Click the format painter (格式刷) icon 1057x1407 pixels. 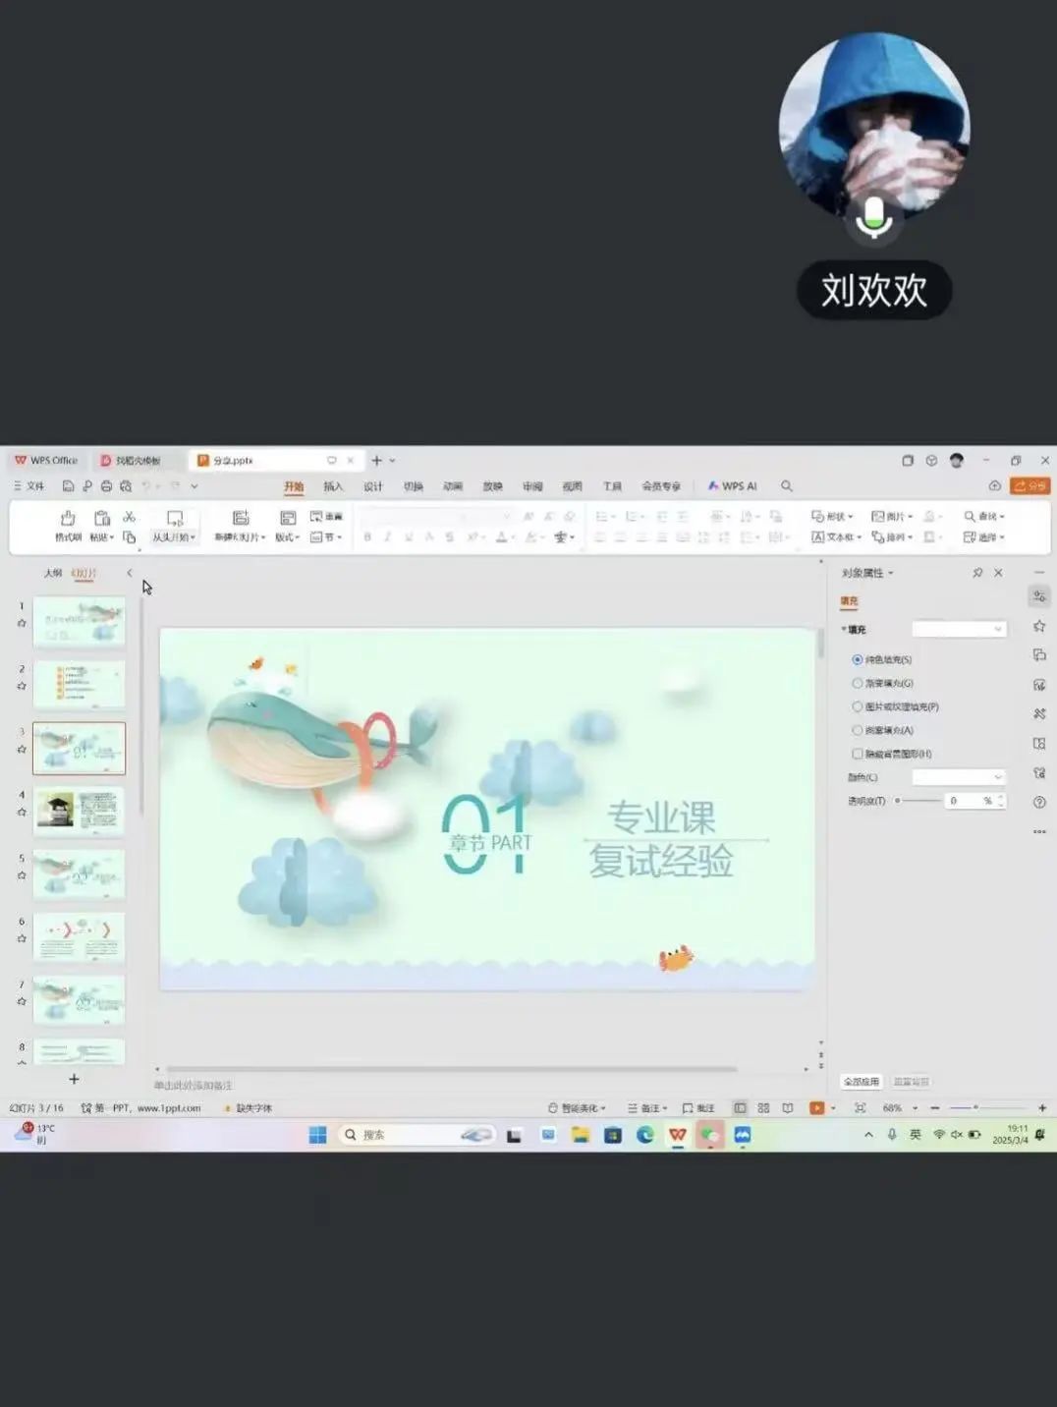tap(68, 519)
